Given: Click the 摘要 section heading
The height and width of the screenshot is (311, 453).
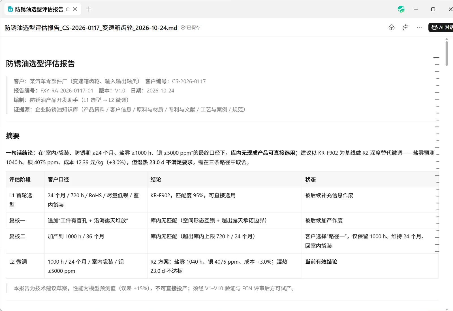Looking at the screenshot, I should [x=13, y=136].
